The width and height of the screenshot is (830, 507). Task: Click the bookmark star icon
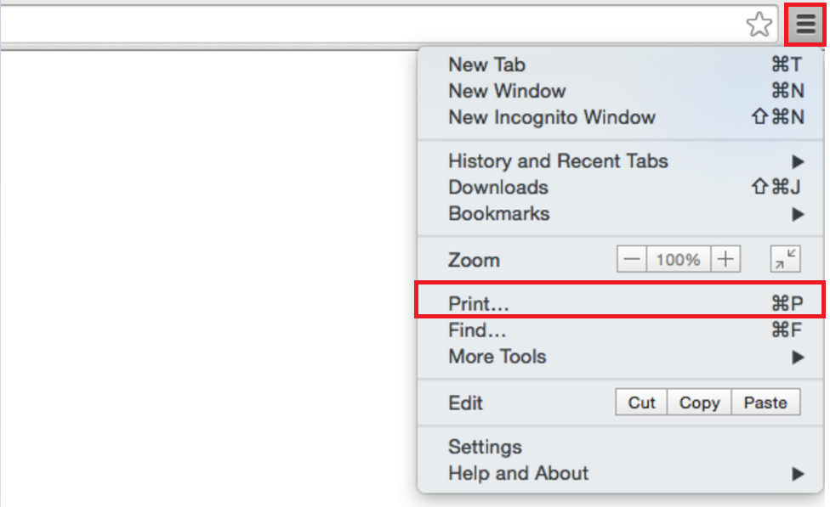(x=759, y=25)
